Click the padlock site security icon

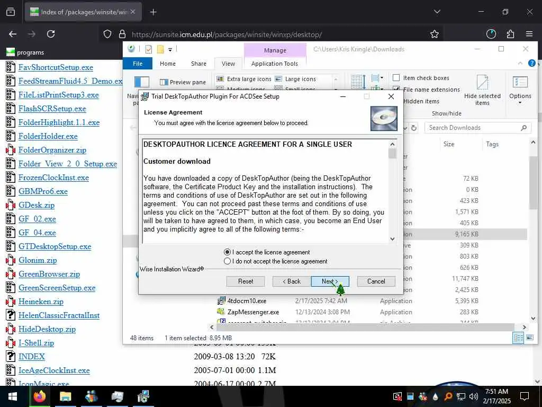coord(122,34)
